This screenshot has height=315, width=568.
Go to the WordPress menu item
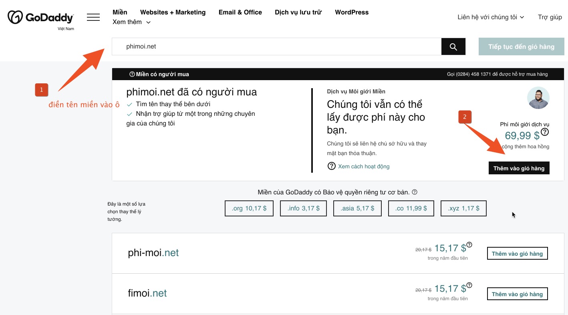352,12
